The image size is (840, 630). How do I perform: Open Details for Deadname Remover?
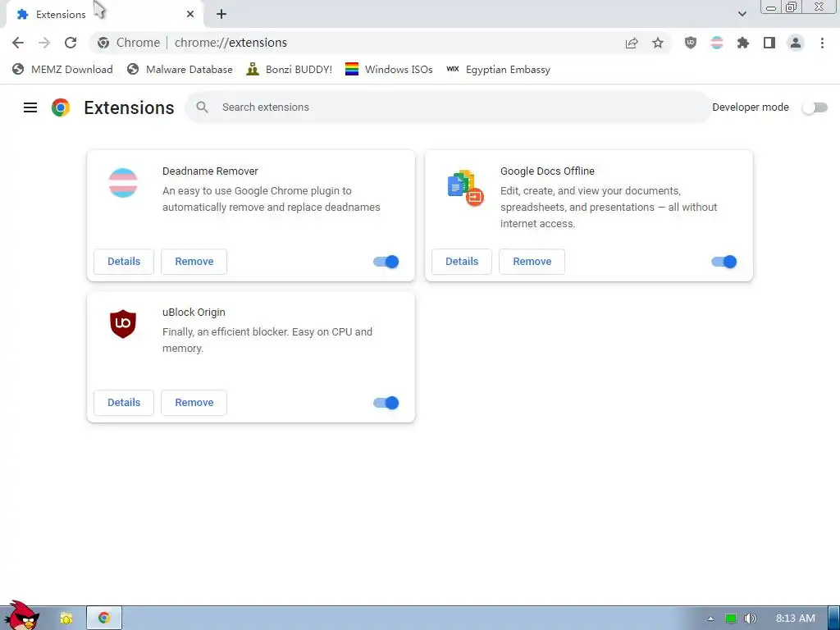(x=124, y=262)
